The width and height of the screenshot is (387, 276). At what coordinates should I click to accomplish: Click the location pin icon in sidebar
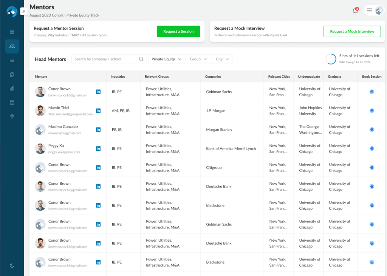(12, 117)
